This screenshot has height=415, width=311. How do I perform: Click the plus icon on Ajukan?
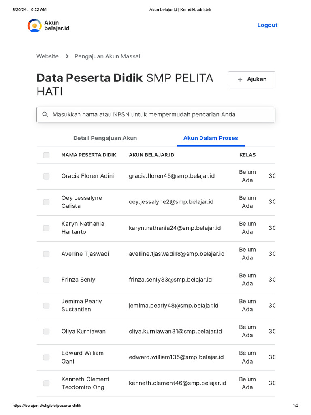coord(240,80)
